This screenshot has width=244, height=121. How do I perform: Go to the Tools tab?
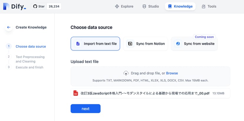[209, 6]
